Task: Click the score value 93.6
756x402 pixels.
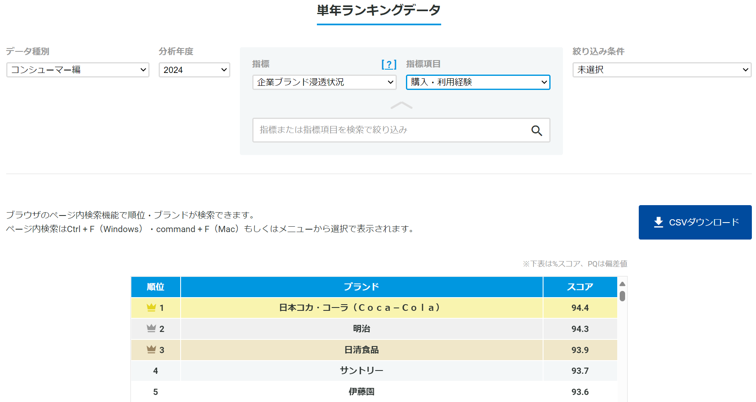Action: [x=580, y=392]
